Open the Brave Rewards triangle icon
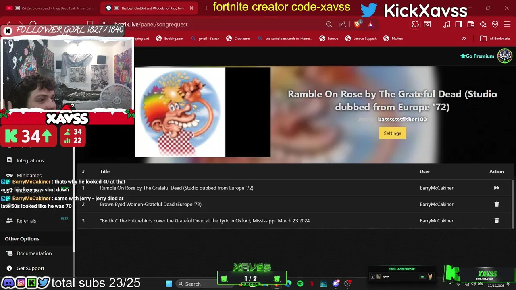 click(370, 24)
